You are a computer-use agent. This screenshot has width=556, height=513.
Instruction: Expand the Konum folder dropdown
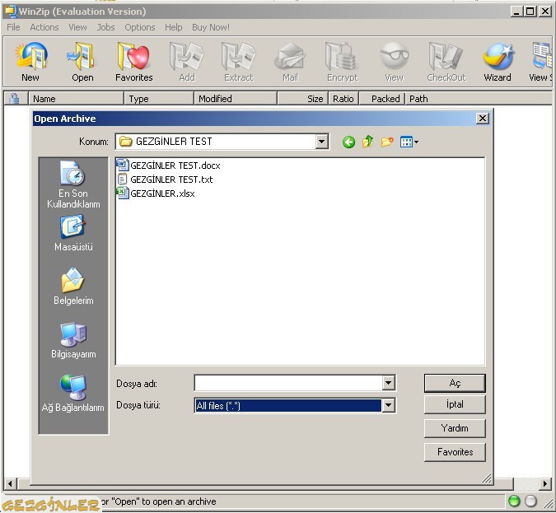click(x=321, y=142)
